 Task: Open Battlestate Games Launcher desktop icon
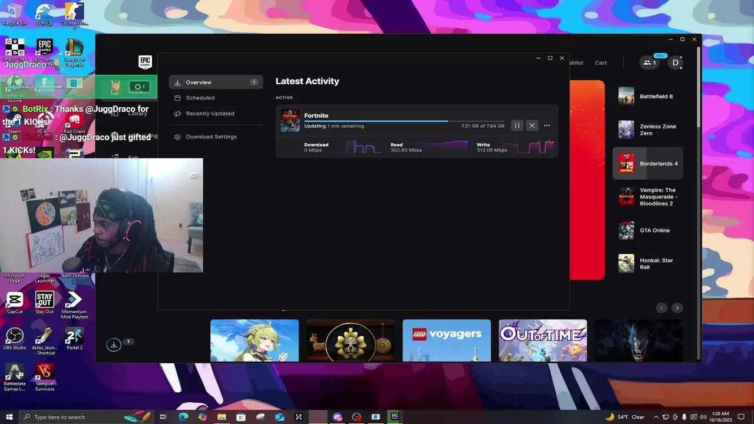click(x=15, y=377)
